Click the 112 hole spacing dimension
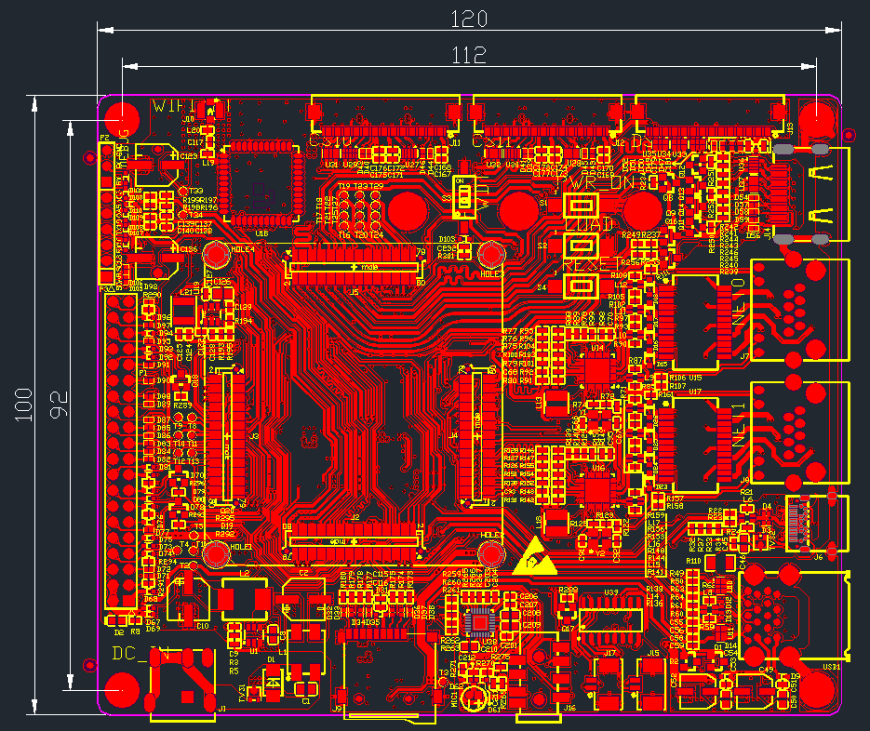The width and height of the screenshot is (870, 731). 469,56
